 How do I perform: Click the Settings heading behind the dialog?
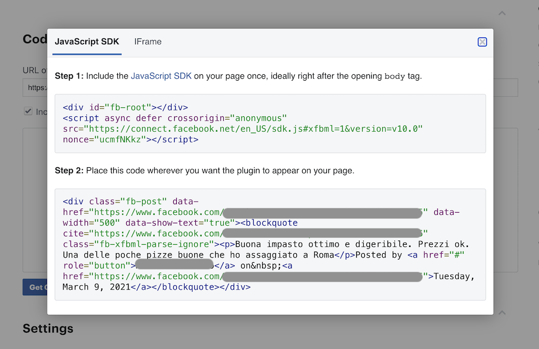(x=48, y=328)
